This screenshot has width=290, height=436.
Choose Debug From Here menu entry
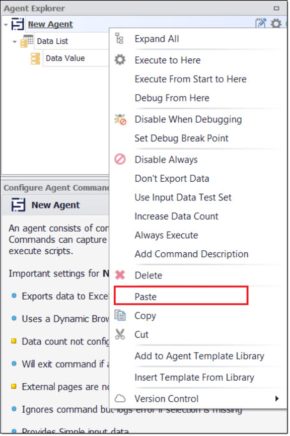click(172, 98)
